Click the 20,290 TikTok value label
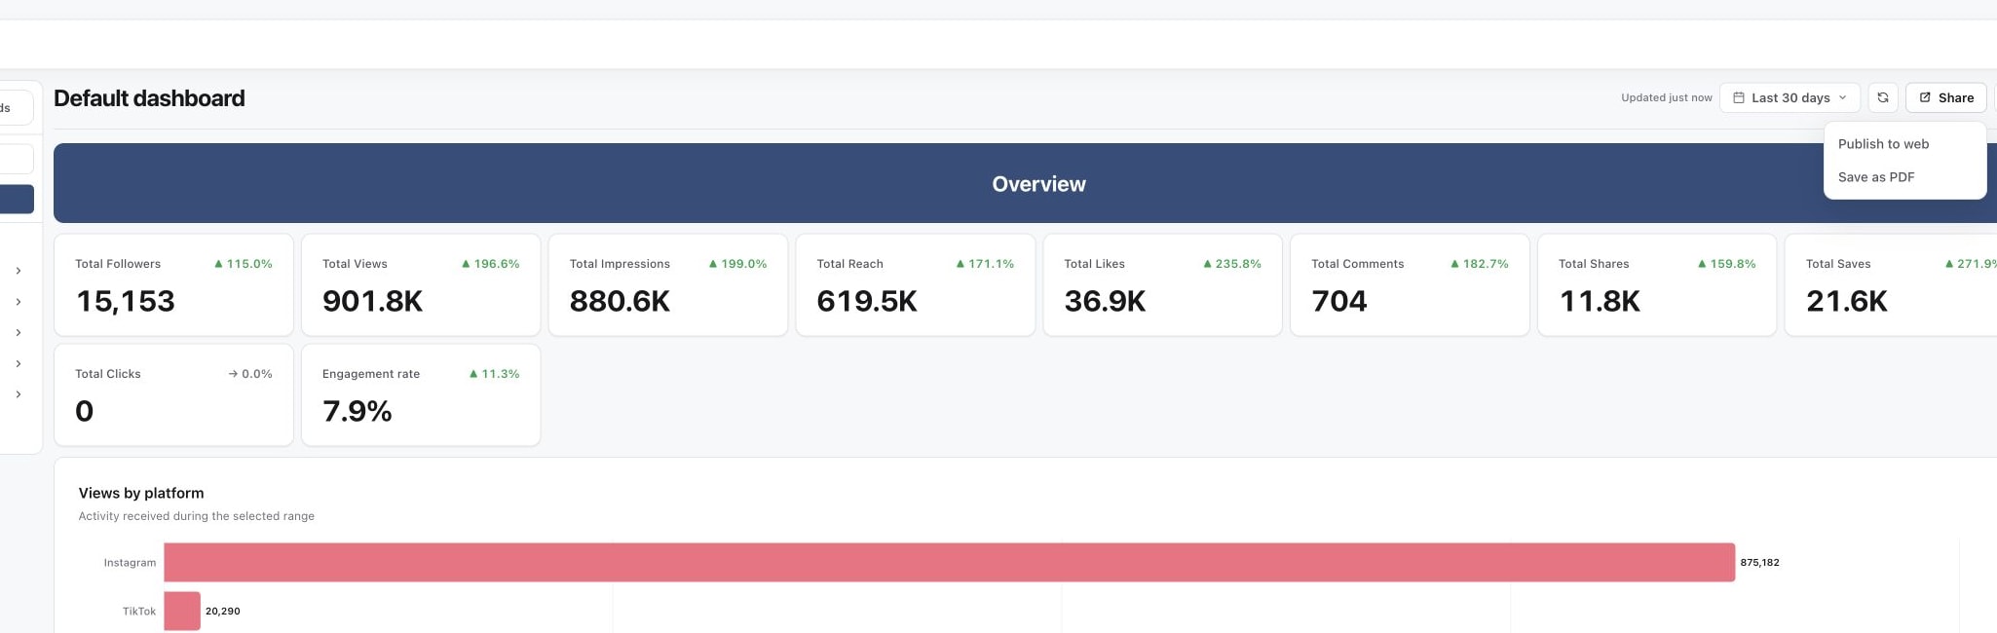The image size is (1997, 633). pyautogui.click(x=223, y=612)
